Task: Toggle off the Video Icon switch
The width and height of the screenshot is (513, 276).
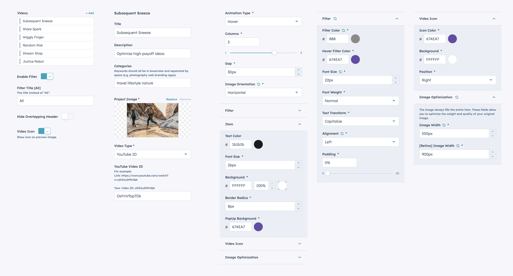Action: click(x=44, y=131)
